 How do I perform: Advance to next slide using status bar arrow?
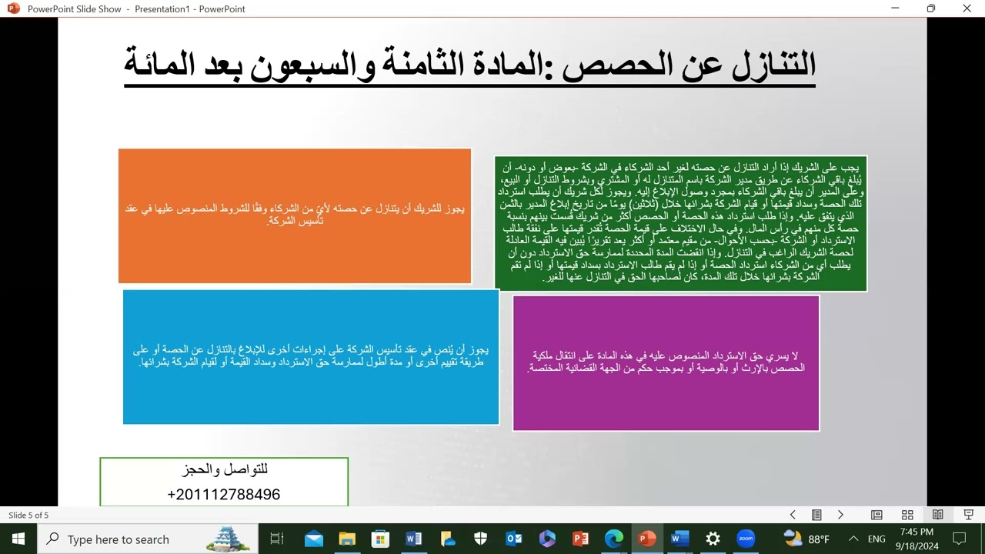point(840,515)
